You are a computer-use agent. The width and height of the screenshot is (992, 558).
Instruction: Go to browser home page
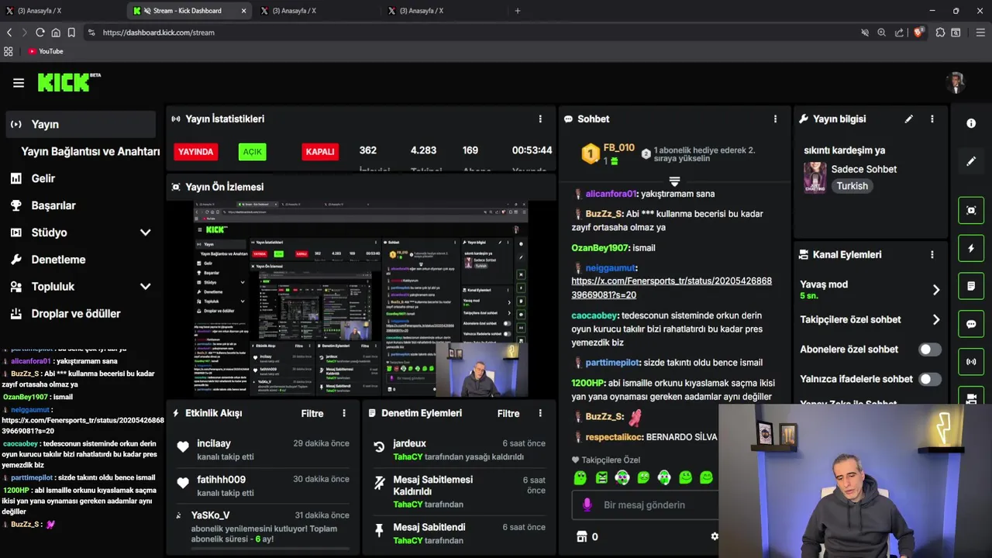56,33
